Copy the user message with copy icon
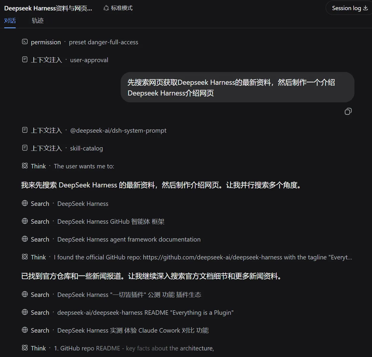The height and width of the screenshot is (357, 372). [x=348, y=112]
